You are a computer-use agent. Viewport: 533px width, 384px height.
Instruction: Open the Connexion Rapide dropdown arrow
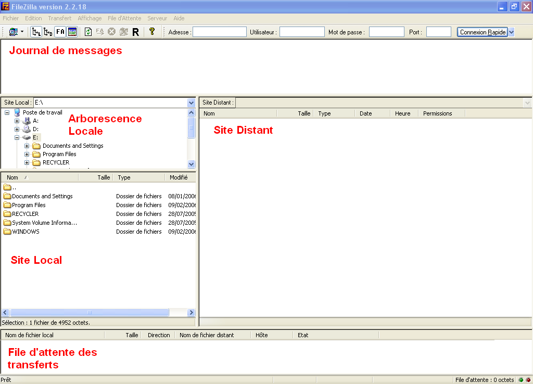[x=511, y=32]
